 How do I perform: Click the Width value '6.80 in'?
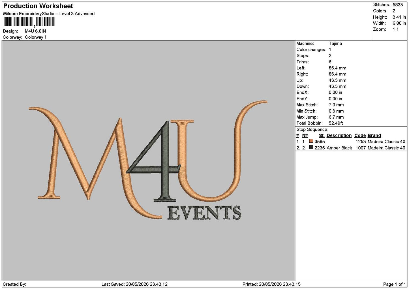tap(399, 23)
